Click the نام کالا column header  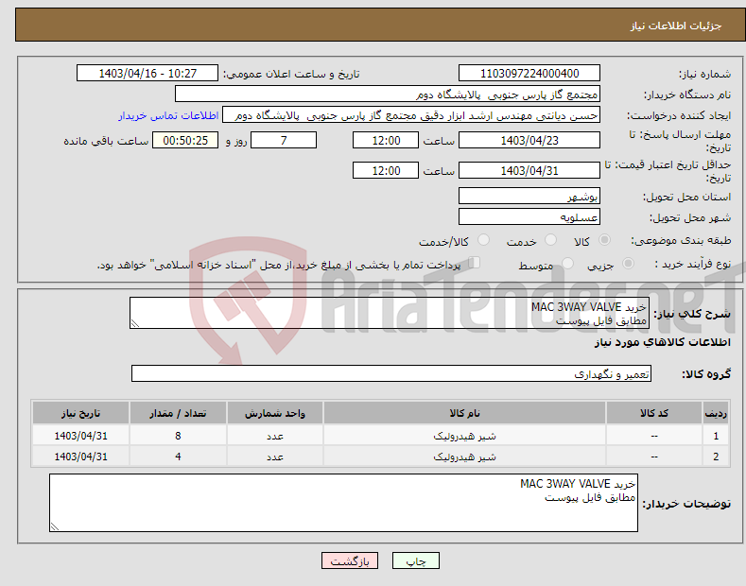coord(464,413)
